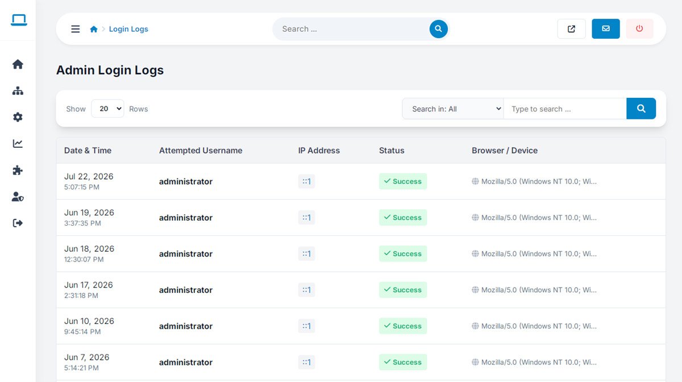
Task: Click the Date & Time column header
Action: click(x=88, y=151)
